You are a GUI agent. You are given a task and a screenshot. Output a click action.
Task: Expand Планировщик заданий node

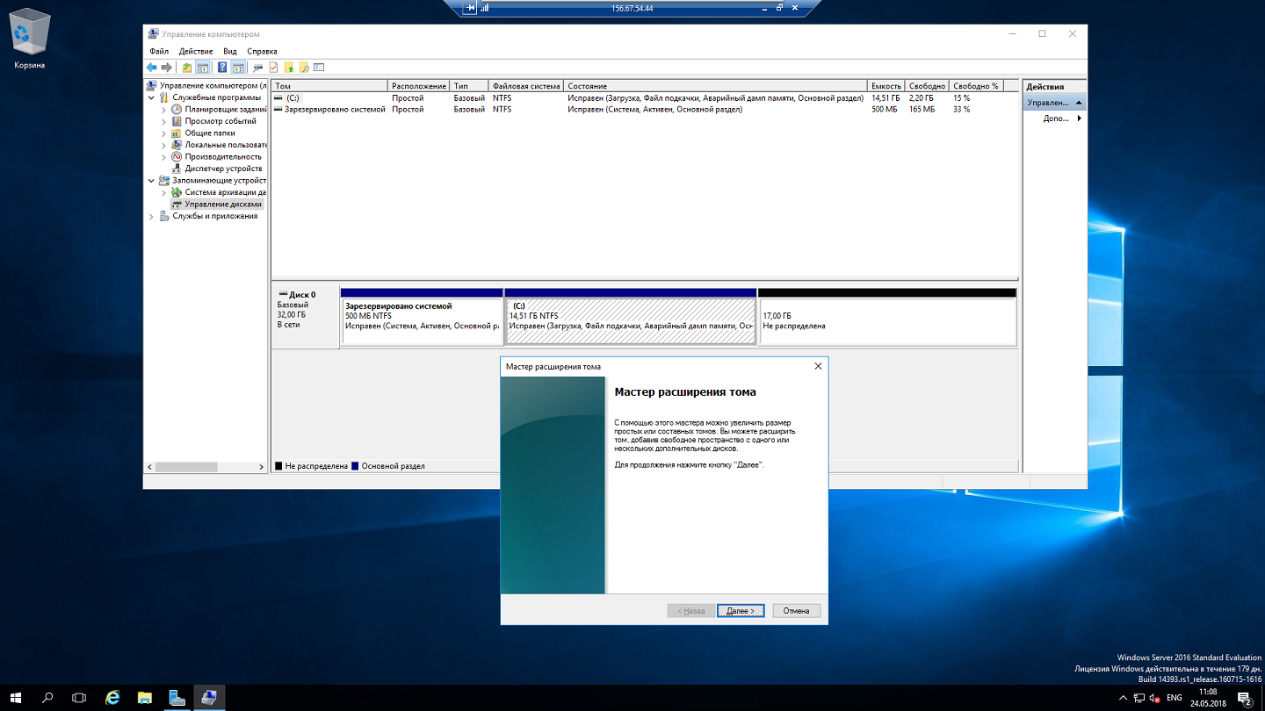tap(164, 110)
